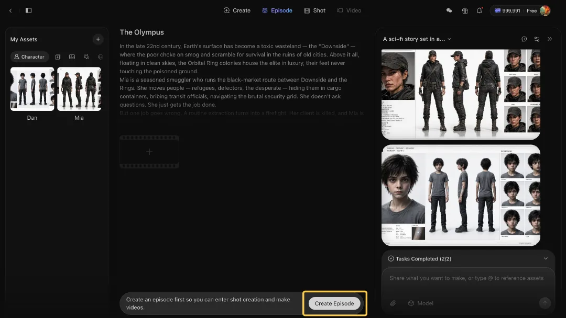566x318 pixels.
Task: Click the story synopsis text
Action: (x=242, y=79)
